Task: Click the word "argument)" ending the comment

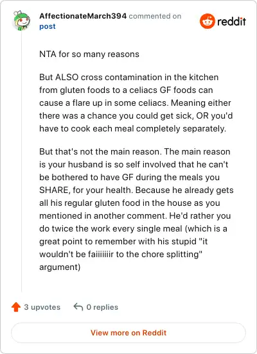Action: 60,267
